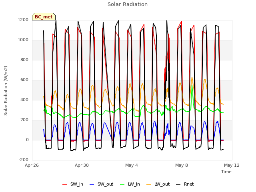The image size is (256, 192).
Task: Click the Apr 26 x-axis label
Action: click(x=32, y=165)
